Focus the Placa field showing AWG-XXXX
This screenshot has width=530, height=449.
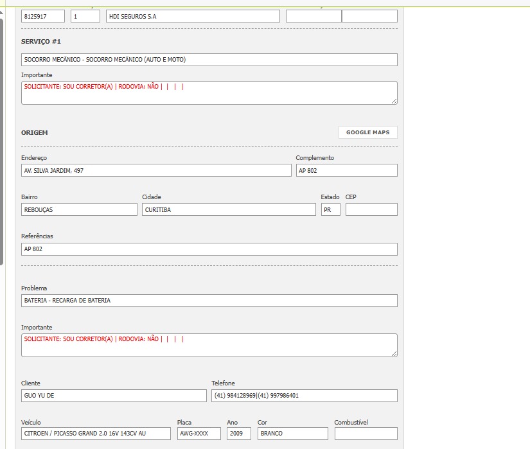coord(199,434)
